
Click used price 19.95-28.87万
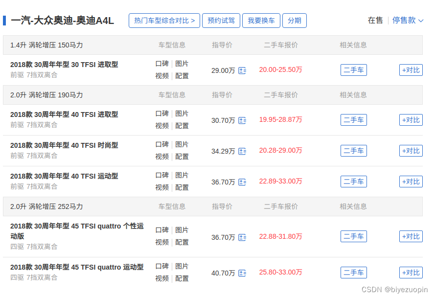(280, 119)
